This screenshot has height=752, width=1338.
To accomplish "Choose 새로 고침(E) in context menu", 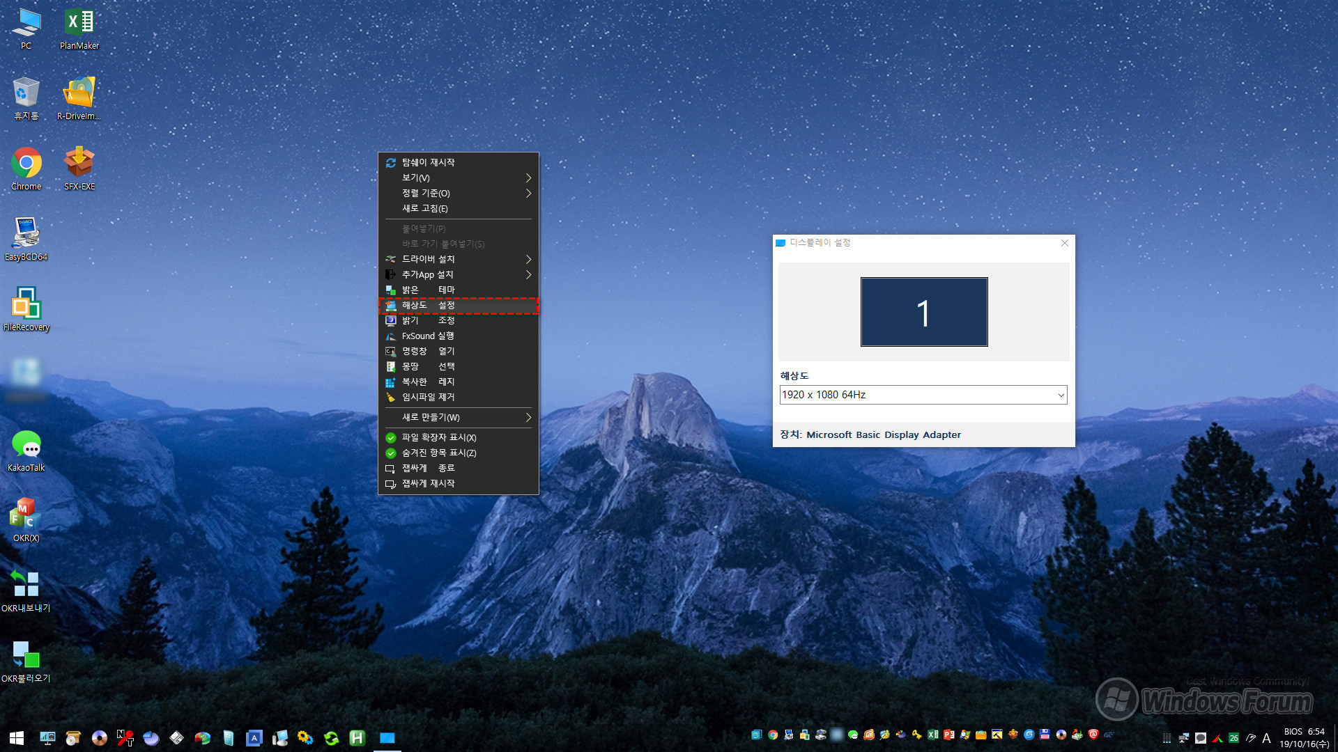I will point(459,208).
